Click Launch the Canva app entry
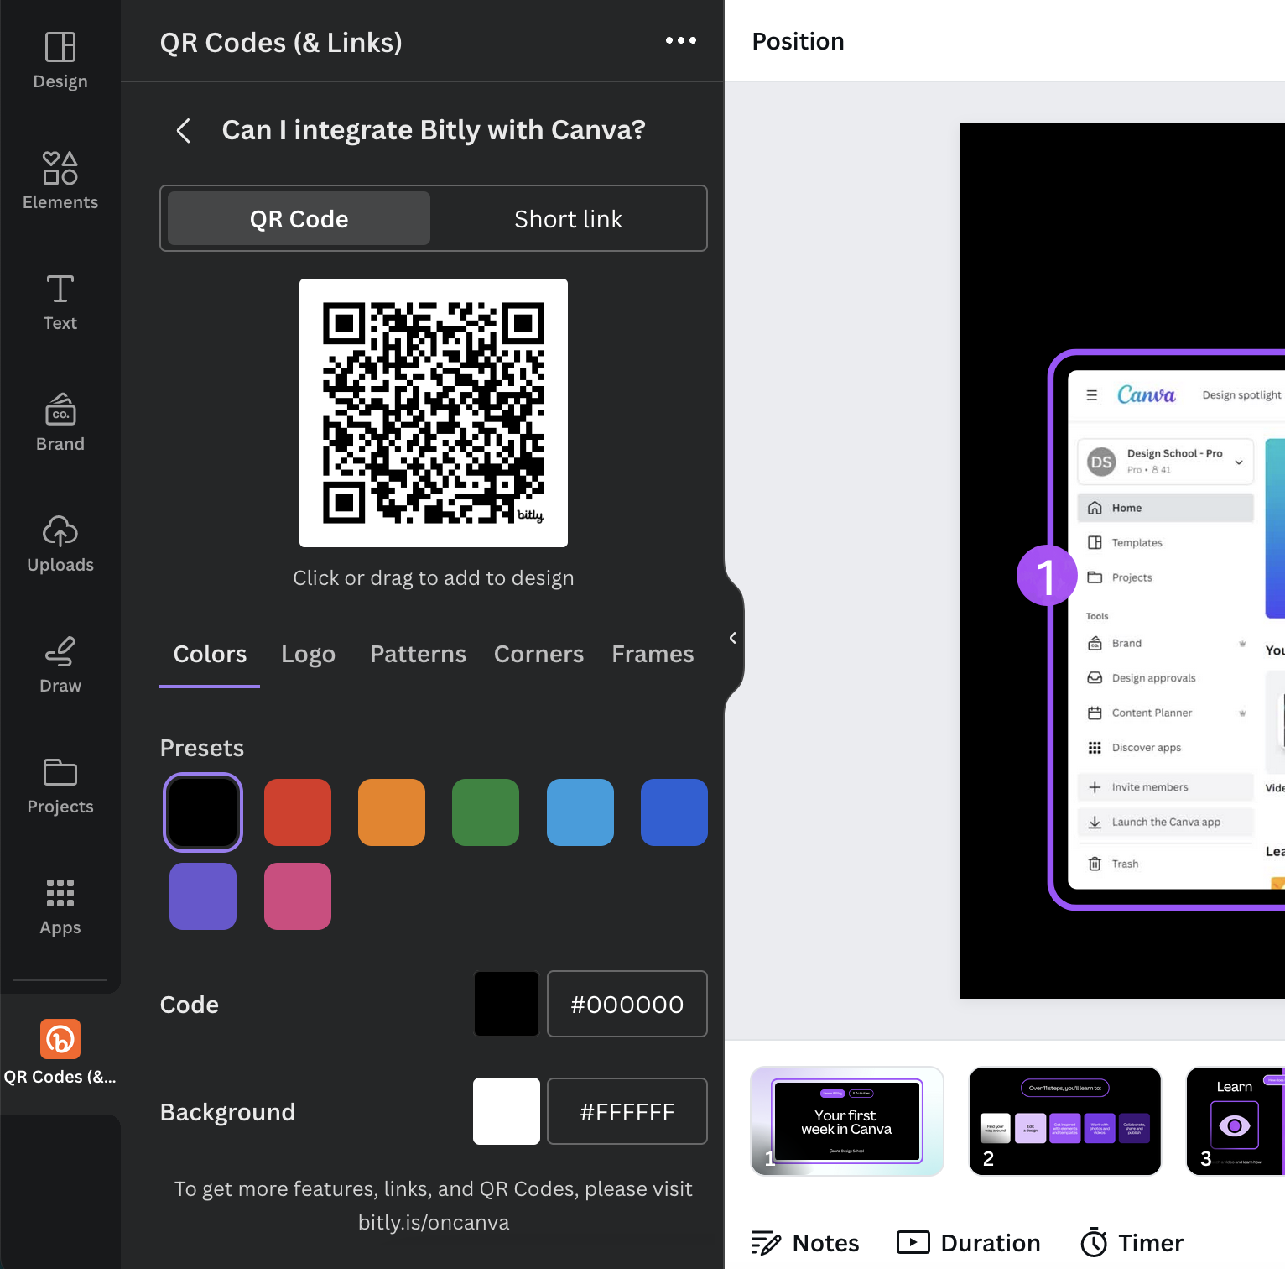The width and height of the screenshot is (1285, 1269). 1166,822
